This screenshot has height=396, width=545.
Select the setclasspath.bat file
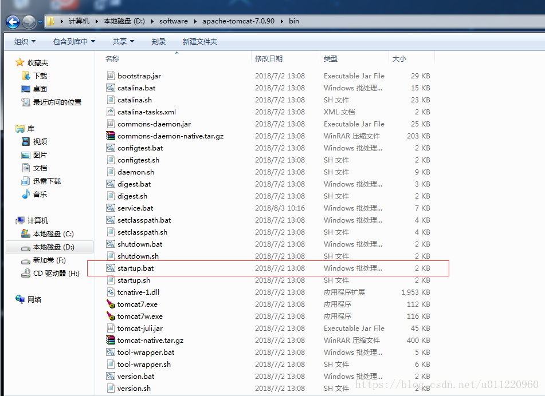click(x=144, y=220)
